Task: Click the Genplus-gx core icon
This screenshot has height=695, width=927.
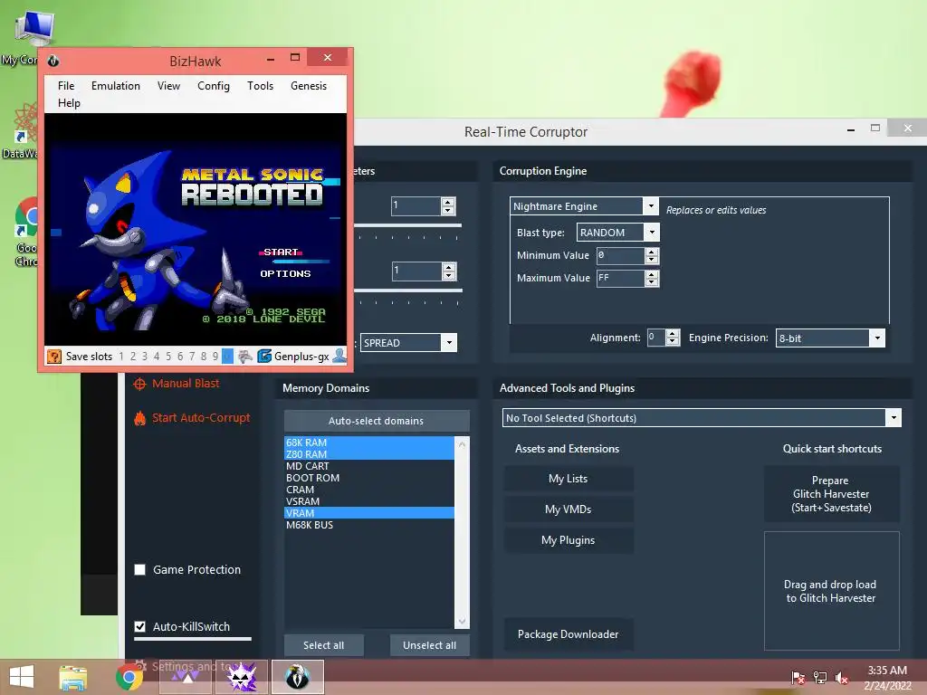Action: pos(264,356)
